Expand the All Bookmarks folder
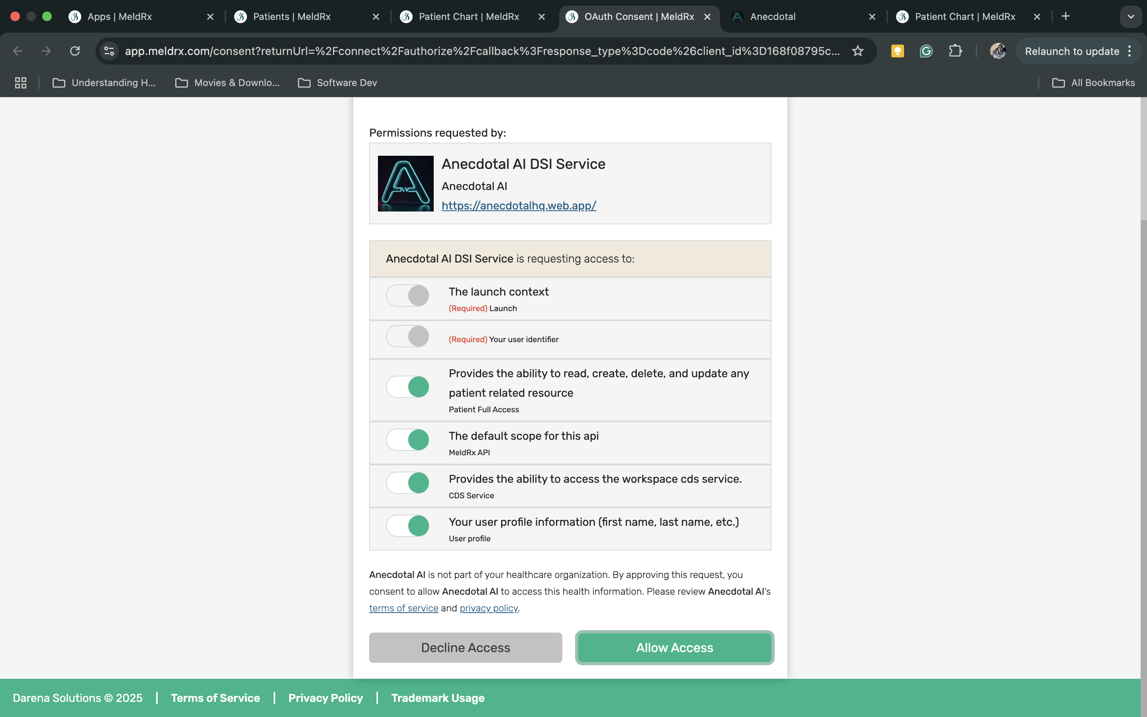The image size is (1147, 717). tap(1094, 82)
